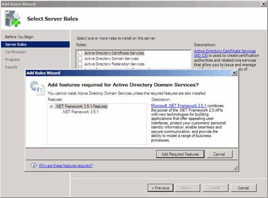Collapse the .NET Framework 3.5.1 Features node
The image size is (268, 198).
point(51,107)
